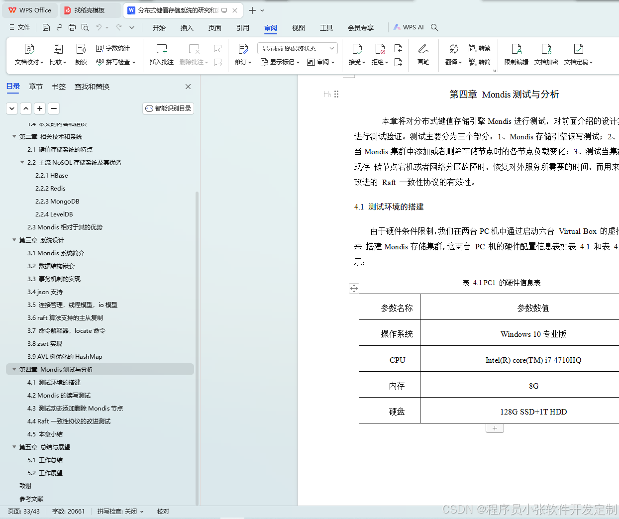
Task: Click the redo arrow icon
Action: [119, 27]
